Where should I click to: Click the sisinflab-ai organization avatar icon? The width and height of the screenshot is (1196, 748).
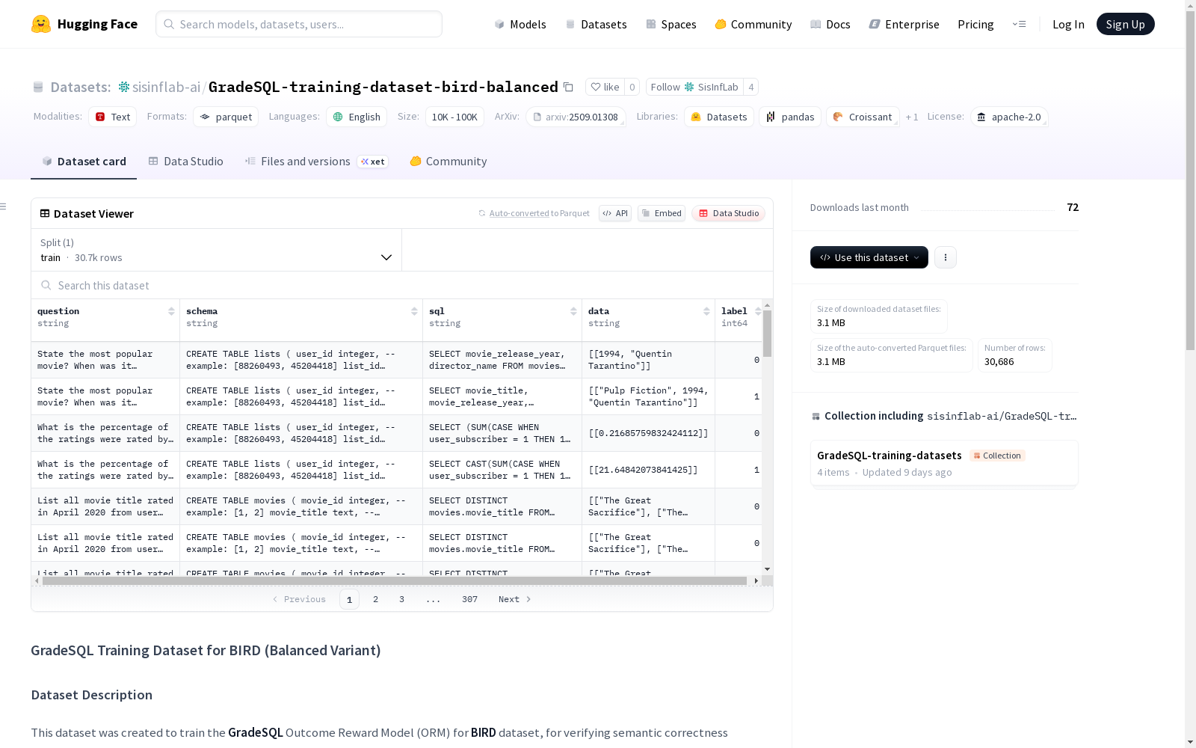pyautogui.click(x=124, y=87)
